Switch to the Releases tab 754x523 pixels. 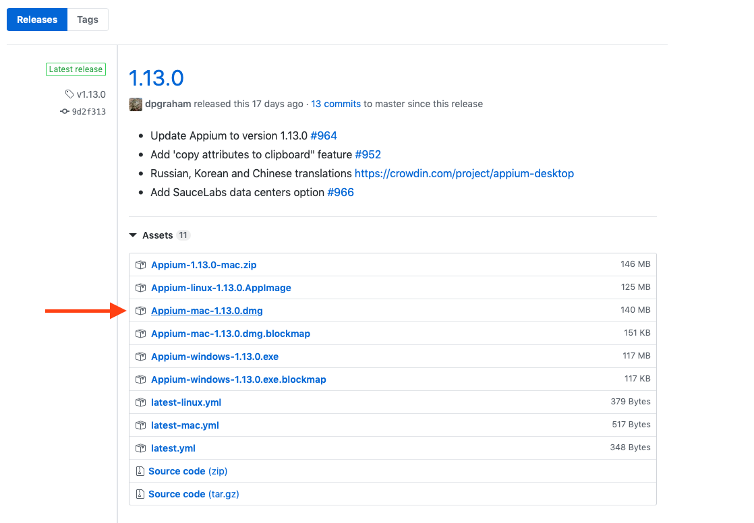[x=37, y=20]
